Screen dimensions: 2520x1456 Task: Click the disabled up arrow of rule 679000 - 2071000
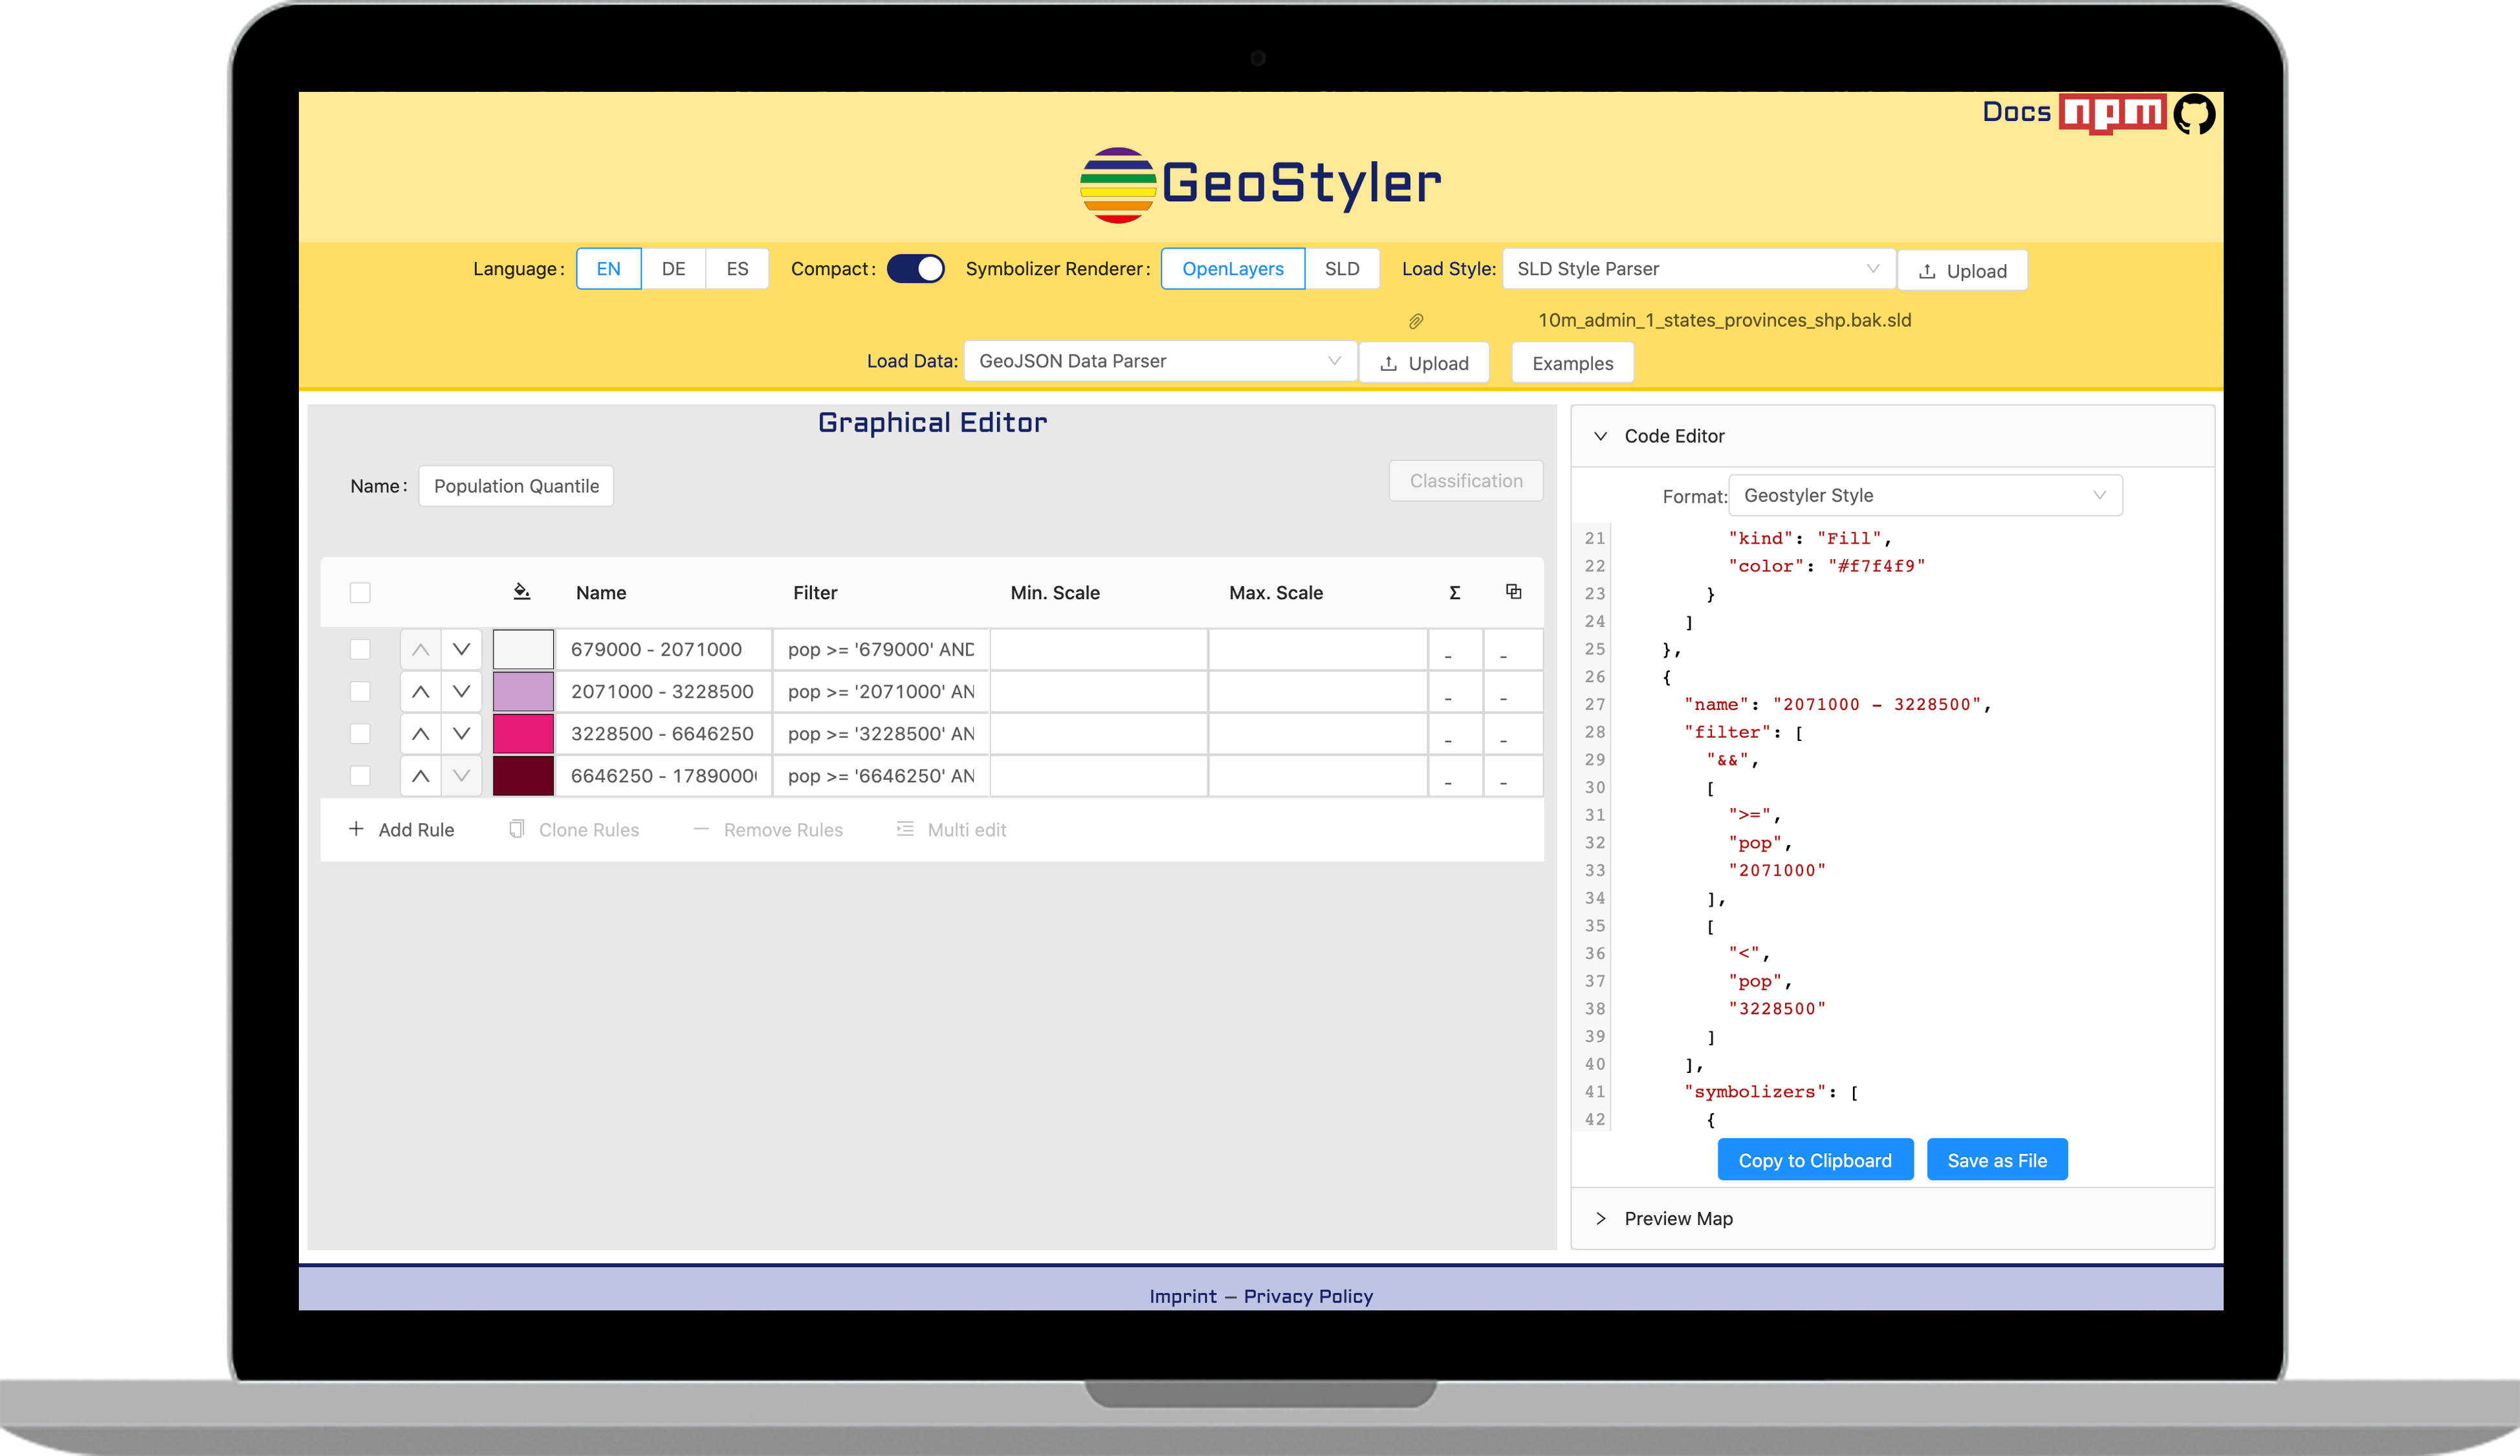tap(421, 649)
